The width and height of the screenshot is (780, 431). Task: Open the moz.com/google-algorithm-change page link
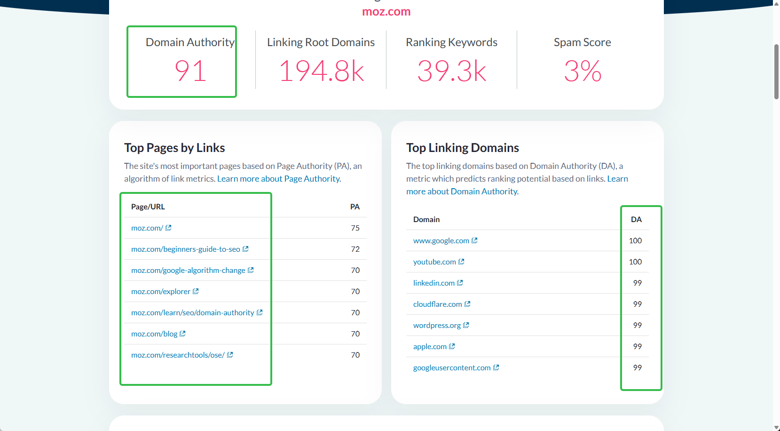[x=188, y=270]
